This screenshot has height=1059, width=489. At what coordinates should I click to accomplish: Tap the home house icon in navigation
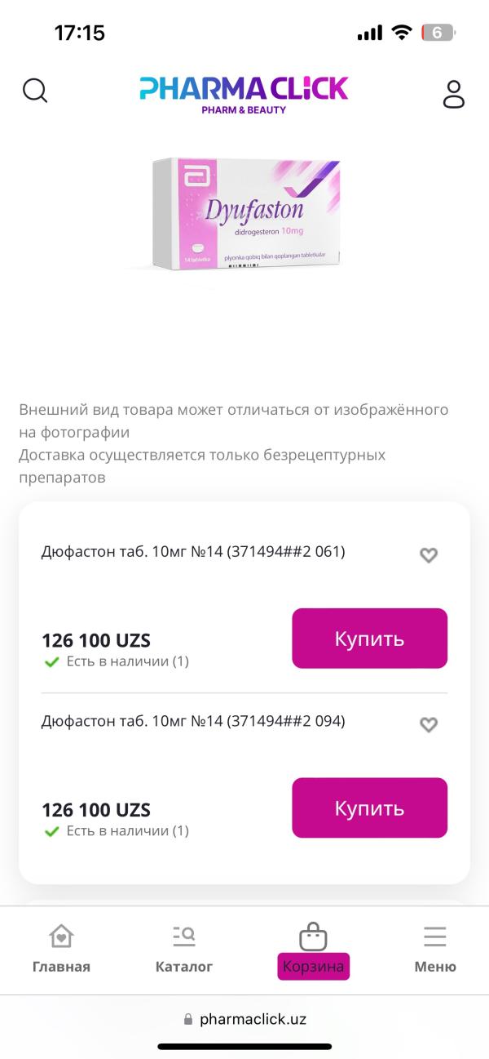[61, 936]
